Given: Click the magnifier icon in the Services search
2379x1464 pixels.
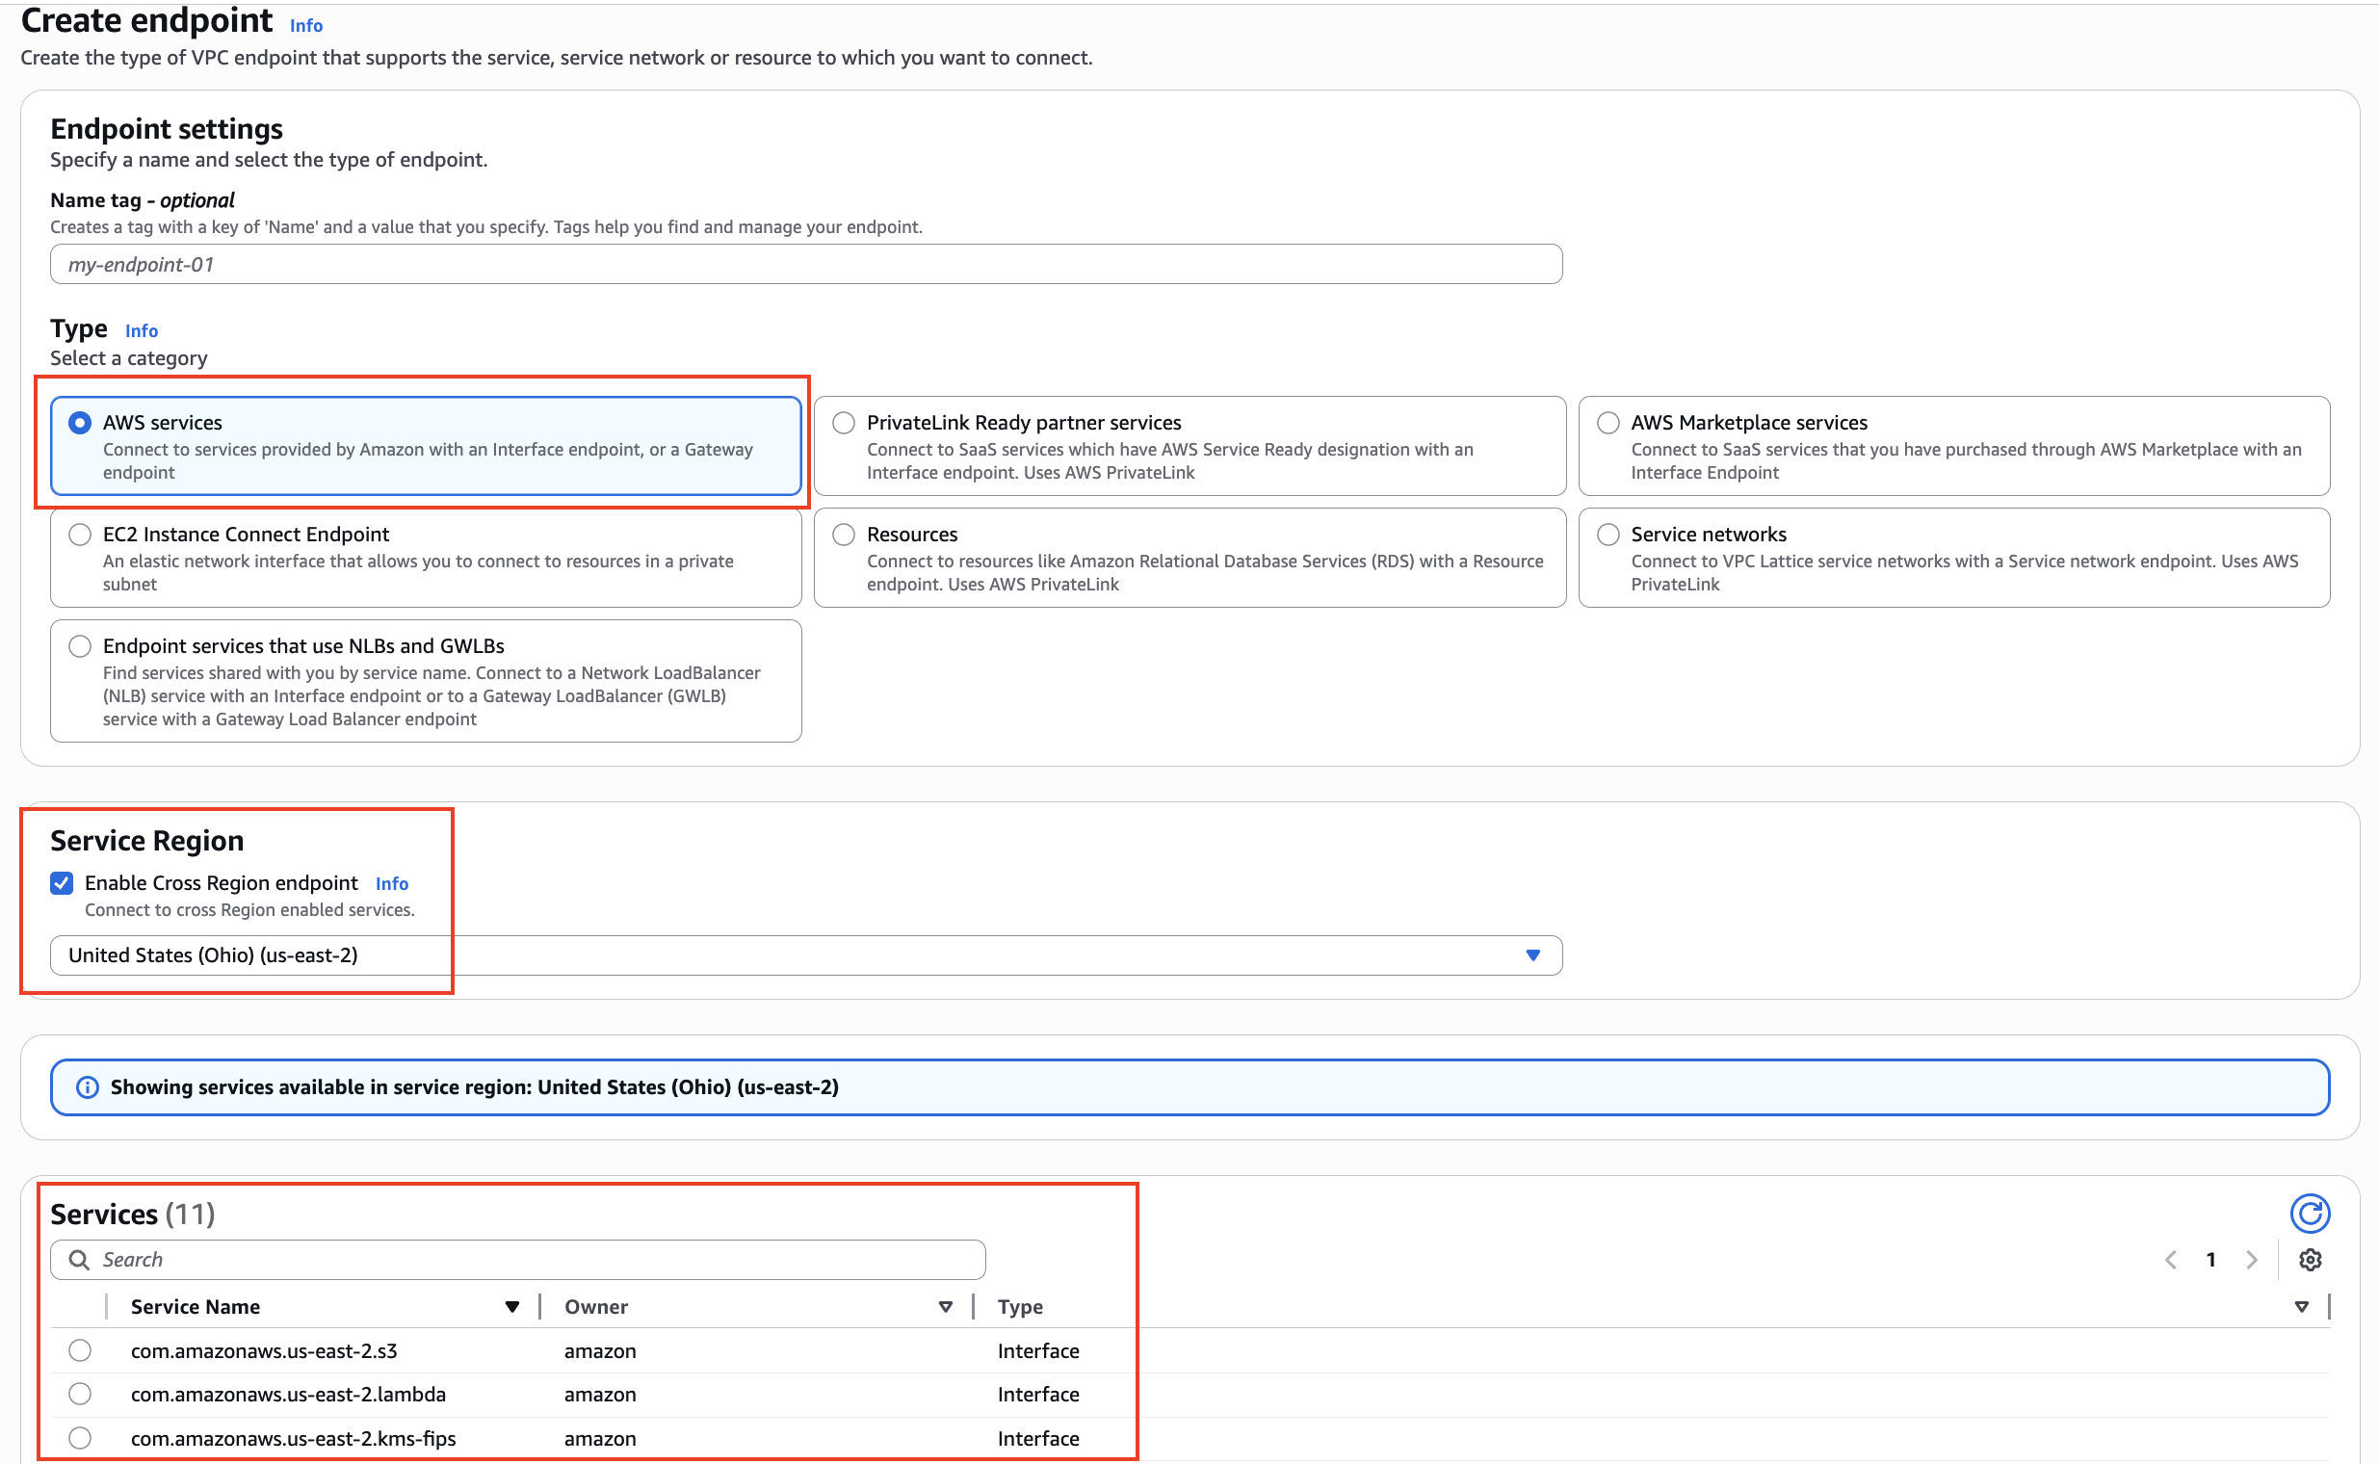Looking at the screenshot, I should coord(78,1259).
